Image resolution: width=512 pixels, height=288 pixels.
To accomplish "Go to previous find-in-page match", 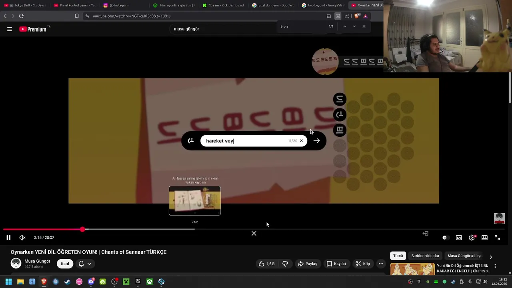I will 344,26.
